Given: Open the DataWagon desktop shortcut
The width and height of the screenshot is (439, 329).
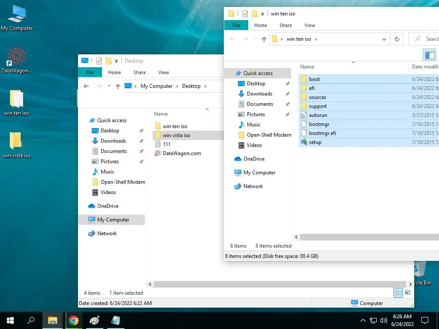Looking at the screenshot, I should click(17, 60).
